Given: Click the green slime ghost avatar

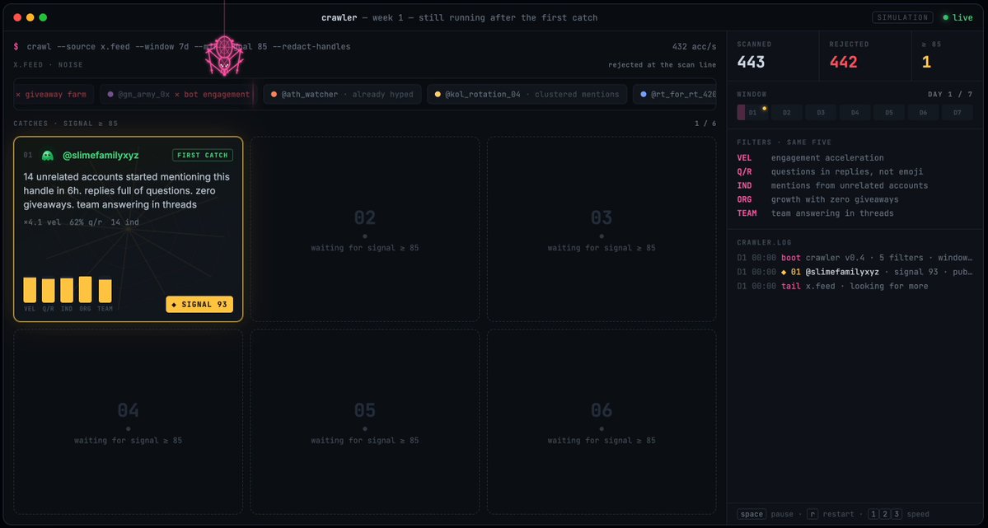Looking at the screenshot, I should tap(47, 155).
